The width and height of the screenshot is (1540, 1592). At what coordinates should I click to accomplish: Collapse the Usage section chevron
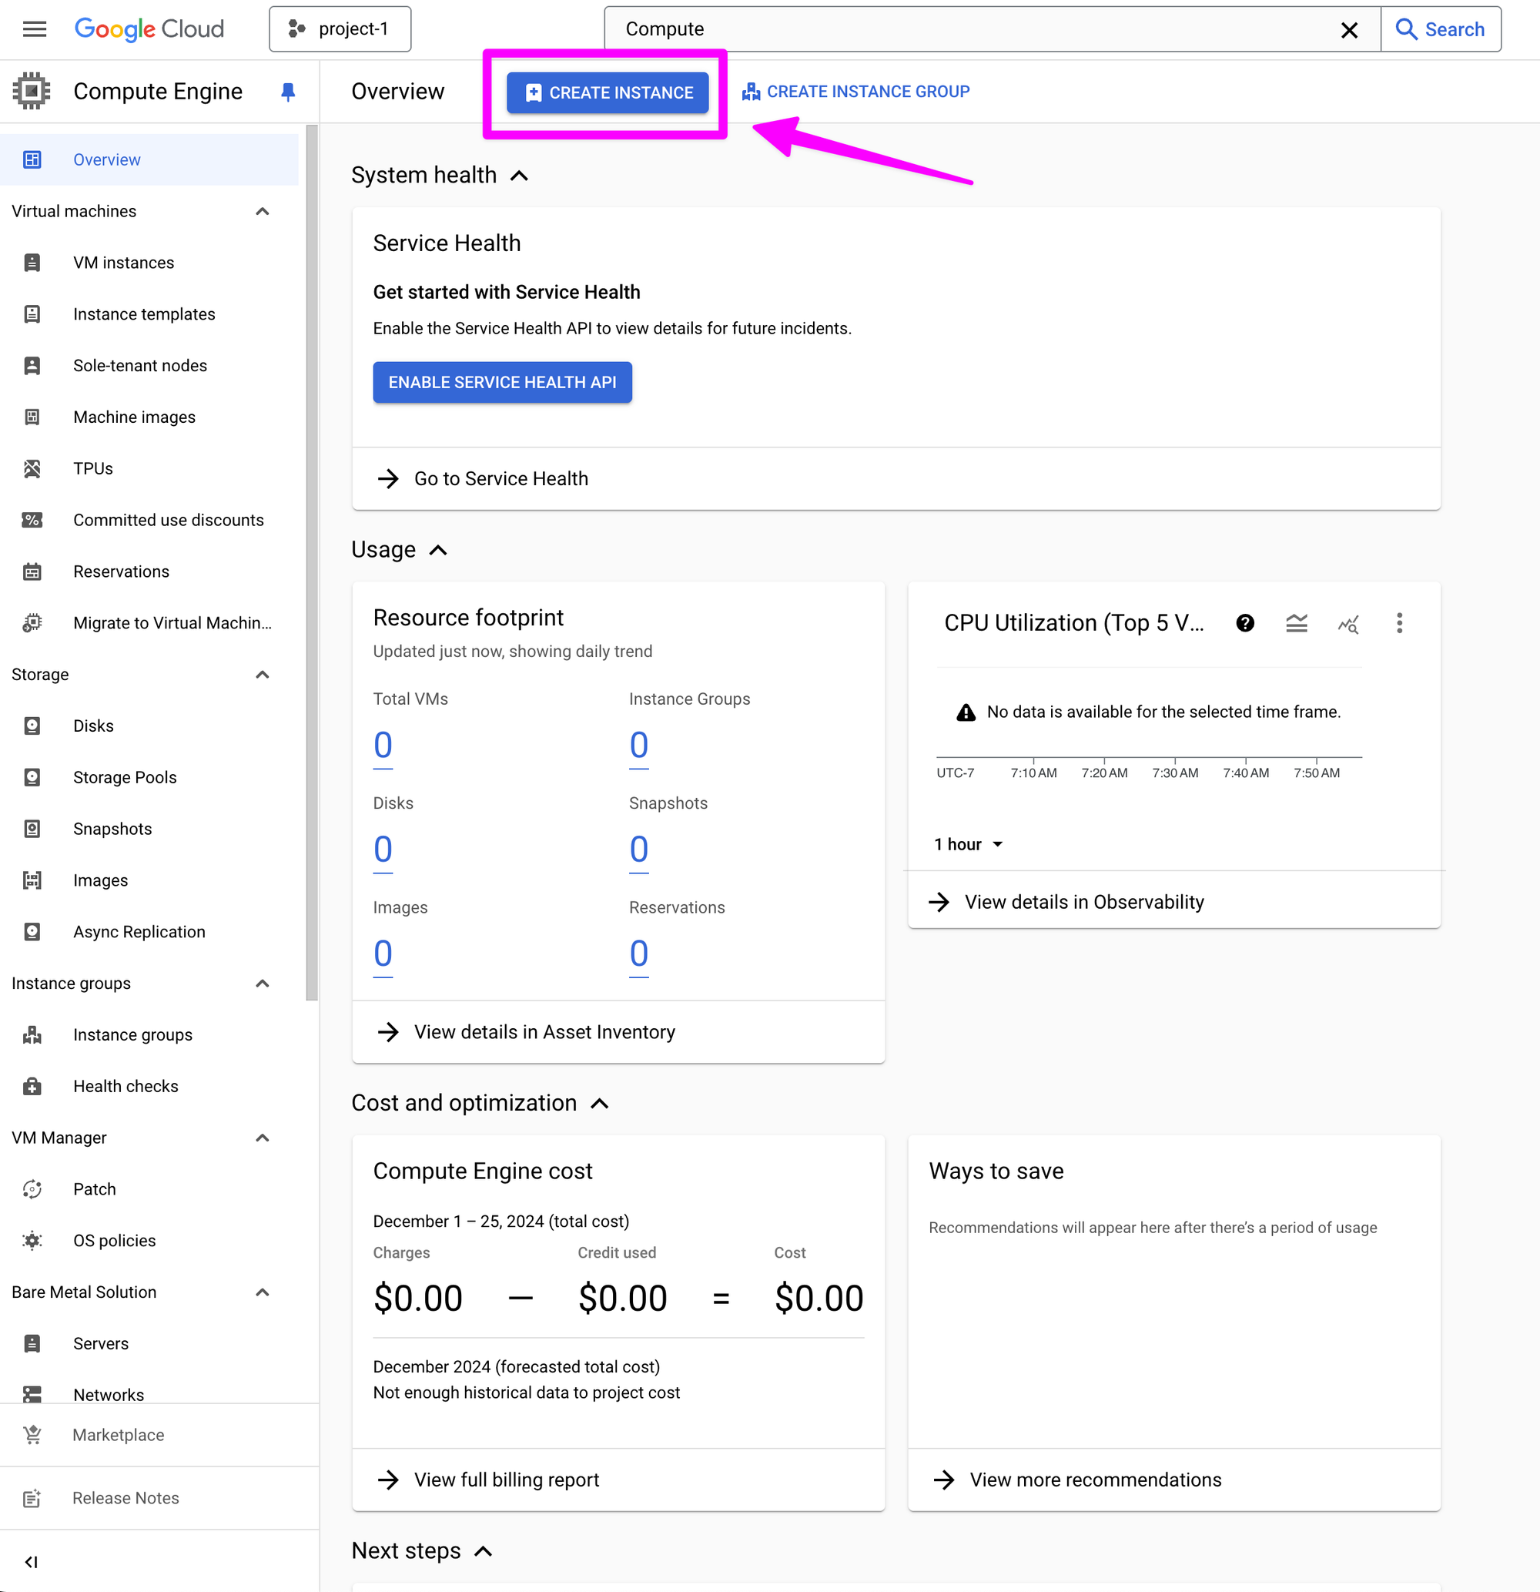coord(438,550)
